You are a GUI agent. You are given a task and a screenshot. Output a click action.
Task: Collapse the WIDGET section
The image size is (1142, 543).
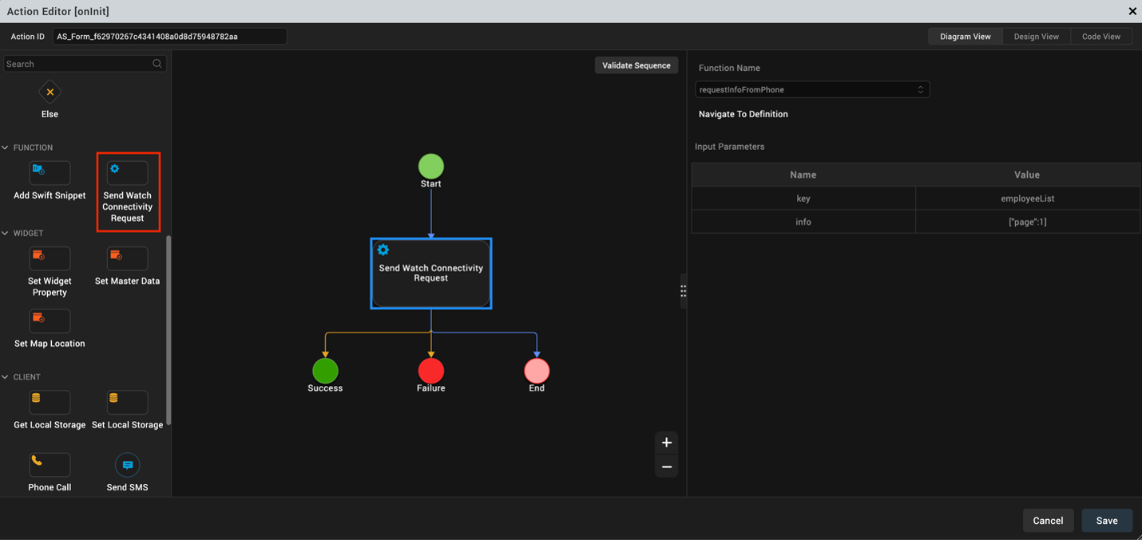tap(6, 233)
